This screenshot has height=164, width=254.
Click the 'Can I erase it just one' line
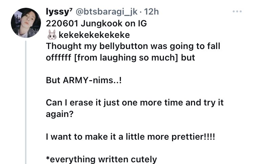(x=134, y=103)
